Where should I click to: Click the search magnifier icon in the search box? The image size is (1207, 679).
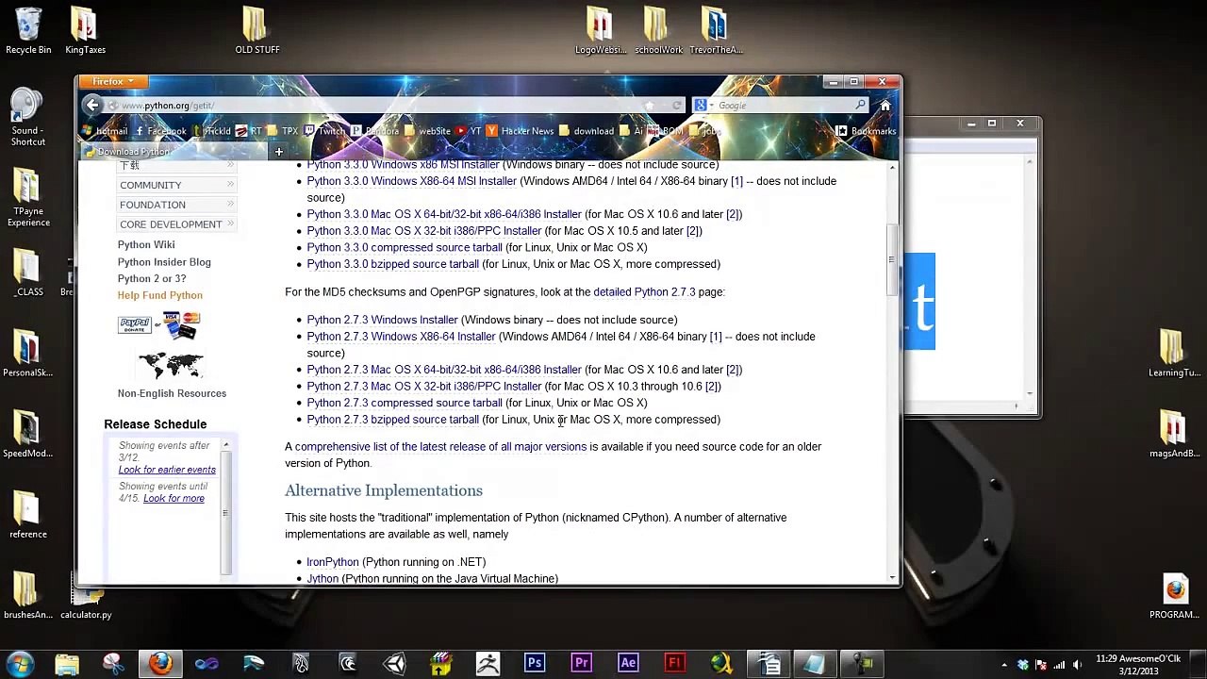pyautogui.click(x=860, y=106)
